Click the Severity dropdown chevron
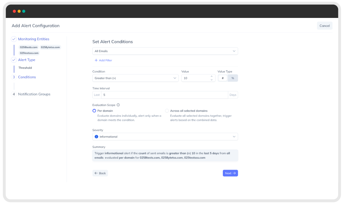 click(234, 137)
